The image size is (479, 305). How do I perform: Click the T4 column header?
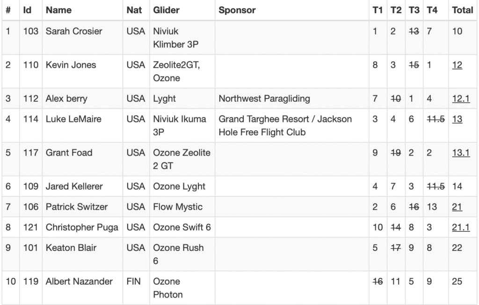tap(432, 10)
